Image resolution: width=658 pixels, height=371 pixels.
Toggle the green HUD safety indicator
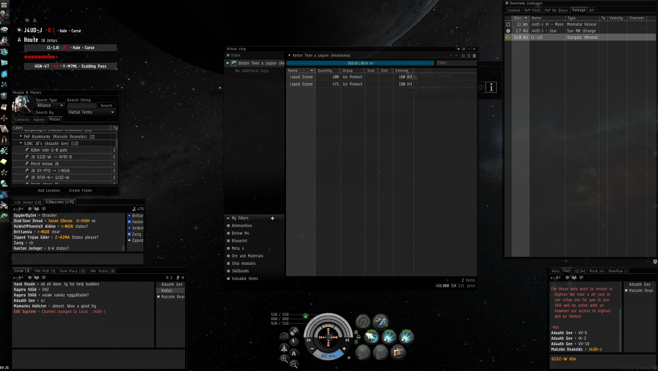305,316
